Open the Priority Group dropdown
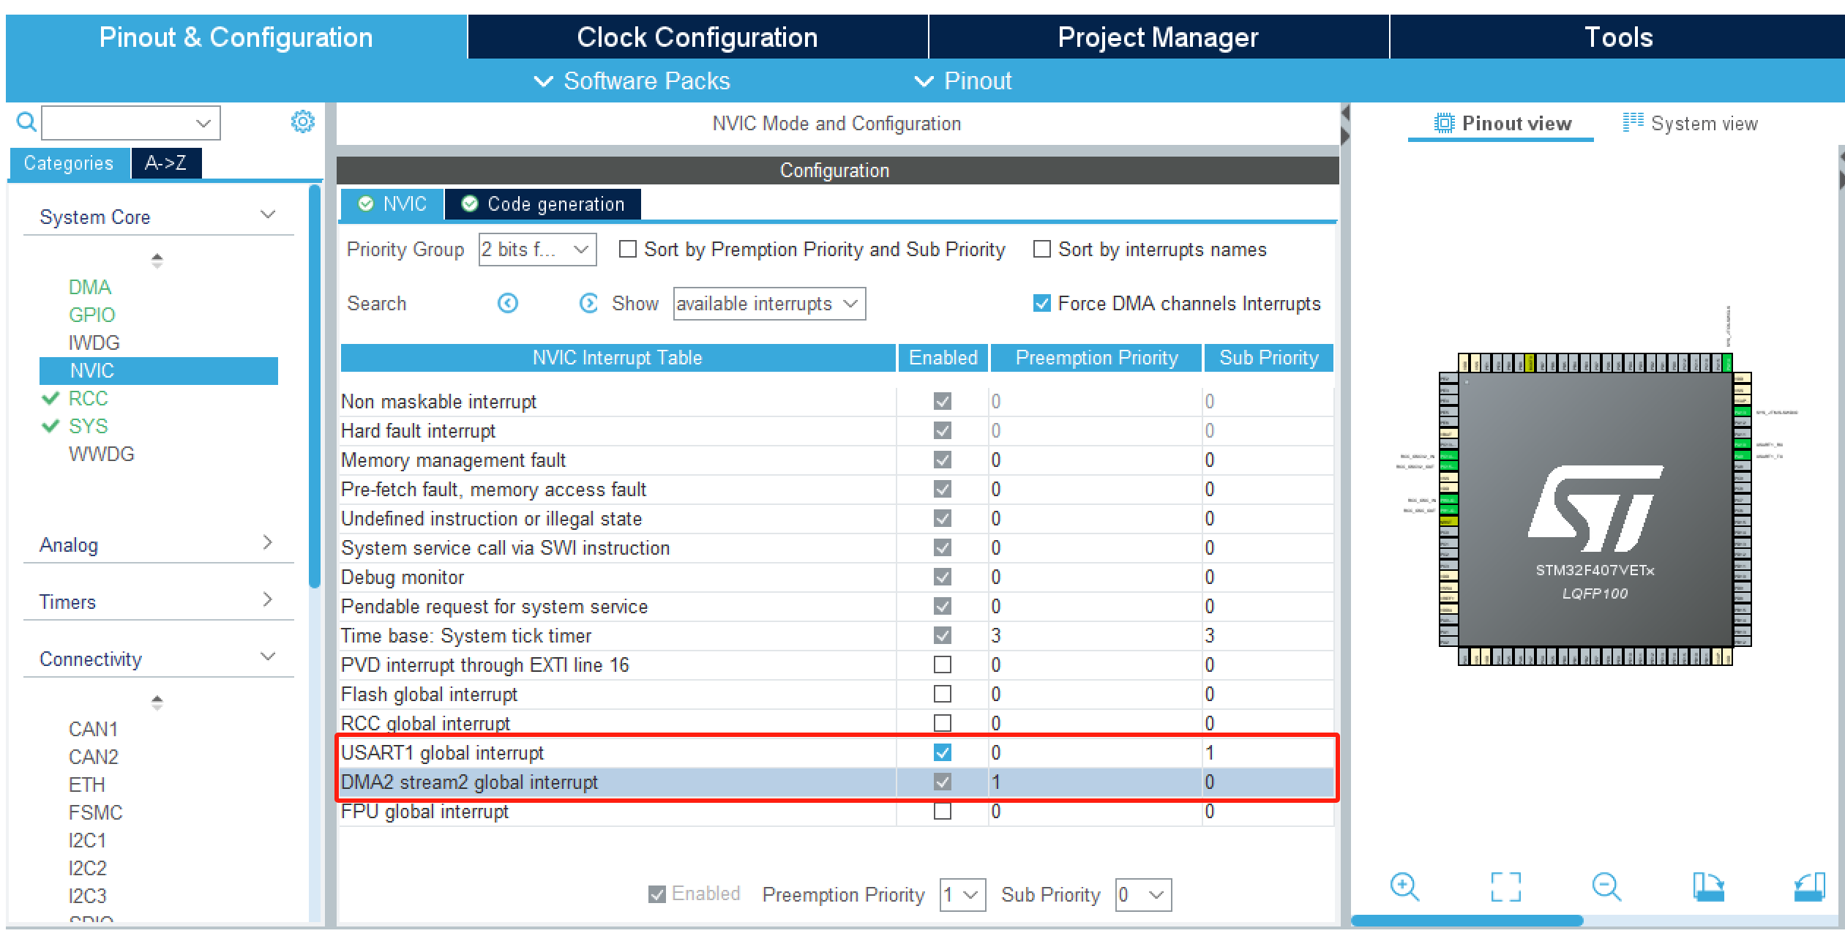Image resolution: width=1845 pixels, height=936 pixels. (x=537, y=250)
